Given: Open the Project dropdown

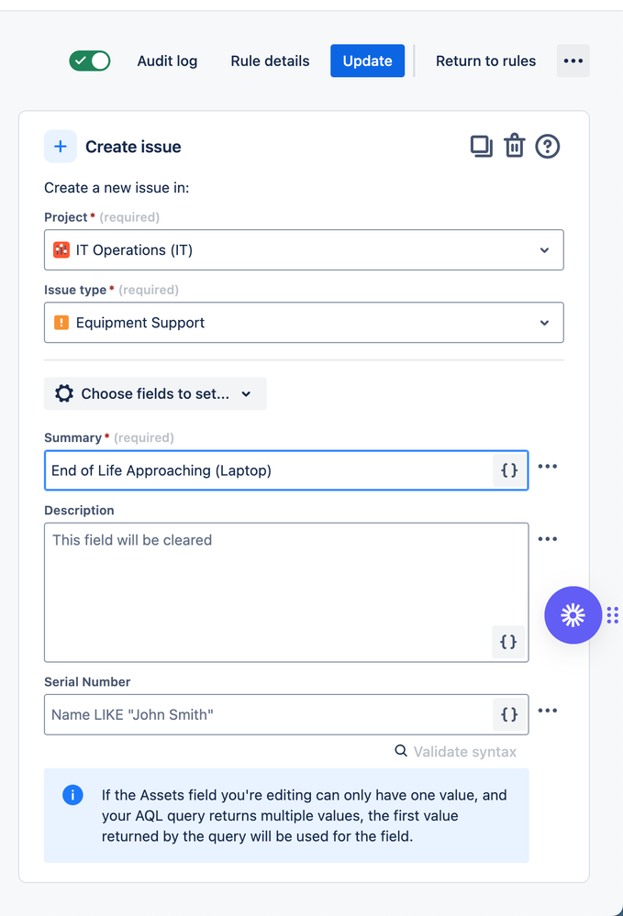Looking at the screenshot, I should click(304, 250).
